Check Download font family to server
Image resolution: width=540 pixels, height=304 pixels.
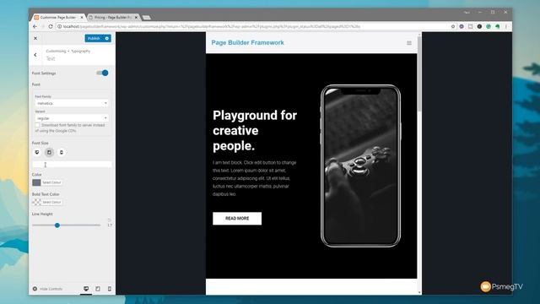coord(37,125)
